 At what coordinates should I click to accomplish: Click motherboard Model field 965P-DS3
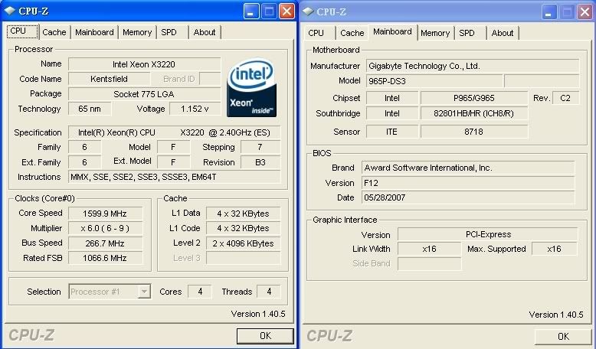point(434,81)
